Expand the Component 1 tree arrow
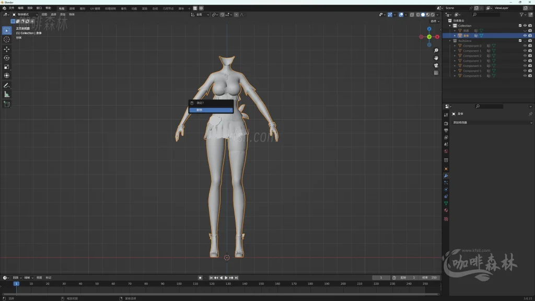 455,51
